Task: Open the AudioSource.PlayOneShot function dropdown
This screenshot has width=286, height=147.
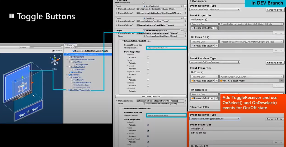Action: pos(251,77)
